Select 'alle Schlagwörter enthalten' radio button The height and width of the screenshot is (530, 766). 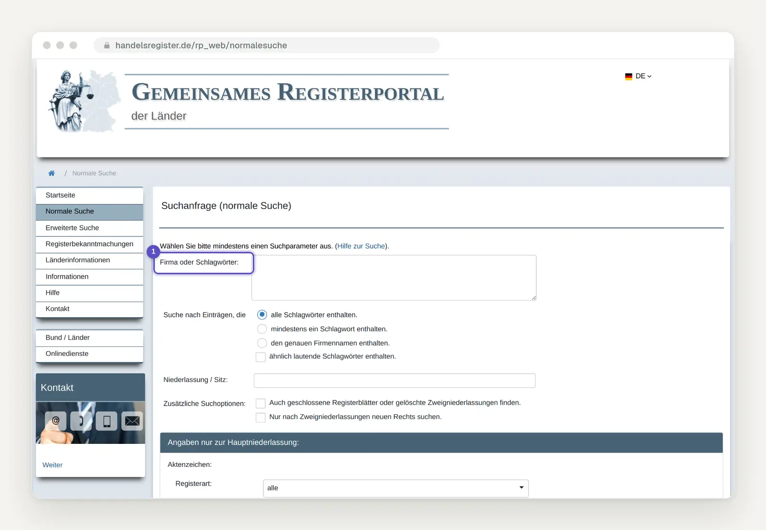click(x=262, y=315)
